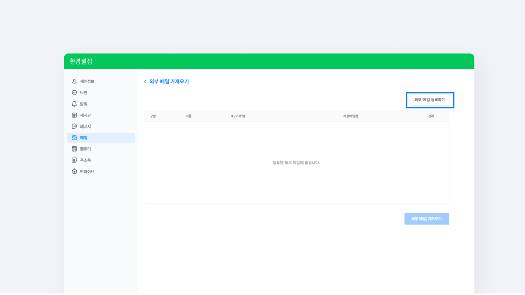The height and width of the screenshot is (295, 525).
Task: Select the 보안 shield icon
Action: [74, 93]
